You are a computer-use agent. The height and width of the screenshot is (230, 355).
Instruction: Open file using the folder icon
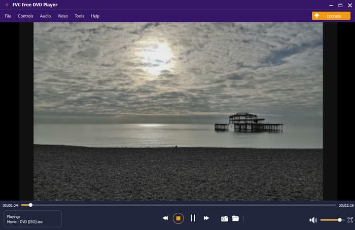coord(235,218)
